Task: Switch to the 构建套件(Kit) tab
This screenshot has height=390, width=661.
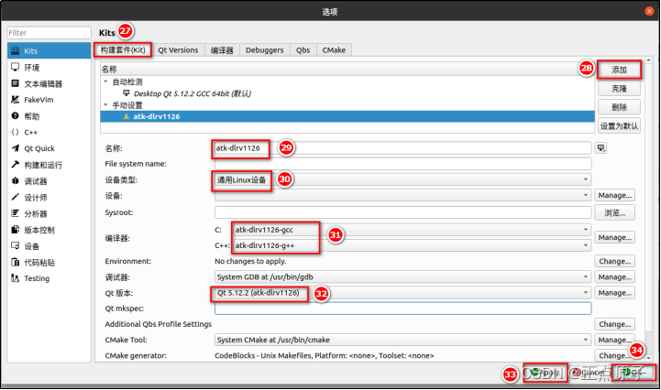Action: (123, 50)
